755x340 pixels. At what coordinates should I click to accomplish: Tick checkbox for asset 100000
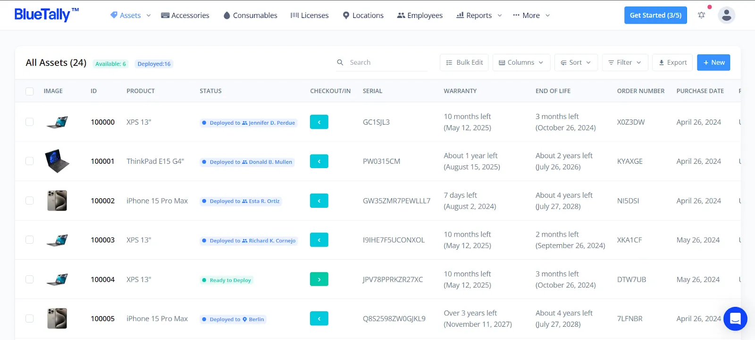[29, 122]
